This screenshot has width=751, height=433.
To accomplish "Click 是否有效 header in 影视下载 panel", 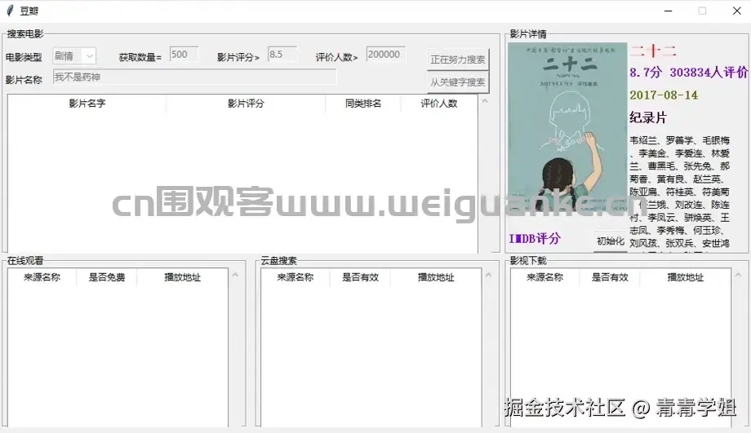I will (x=610, y=277).
